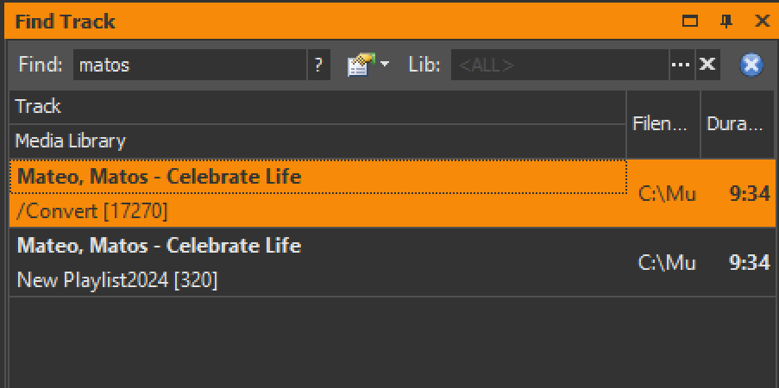Click the New Playlist2024 [320] library text
779x388 pixels.
[117, 280]
